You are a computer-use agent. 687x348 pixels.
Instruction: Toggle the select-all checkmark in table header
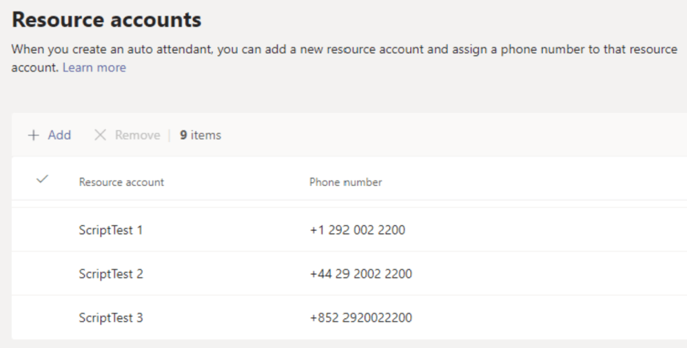point(42,179)
